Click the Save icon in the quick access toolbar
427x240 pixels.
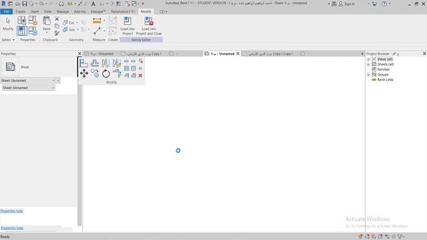(x=25, y=4)
